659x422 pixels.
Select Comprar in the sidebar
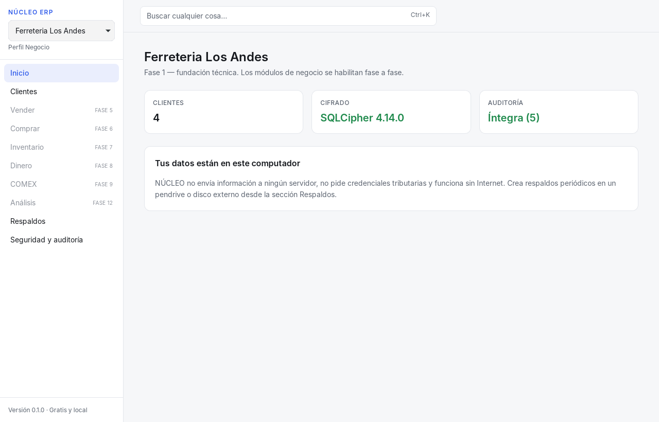[x=61, y=129]
